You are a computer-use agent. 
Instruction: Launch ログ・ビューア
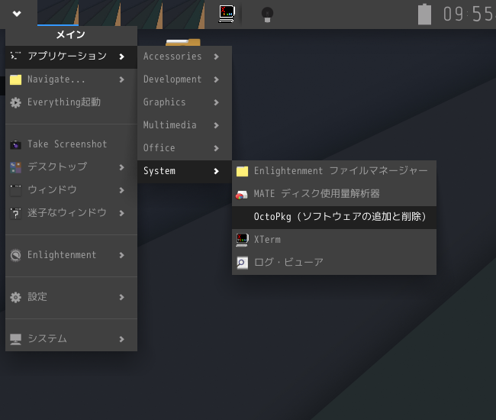pyautogui.click(x=334, y=263)
